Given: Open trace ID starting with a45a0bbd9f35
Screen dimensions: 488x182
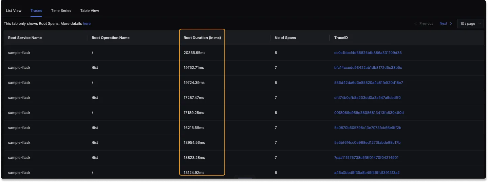Looking at the screenshot, I should click(367, 173).
